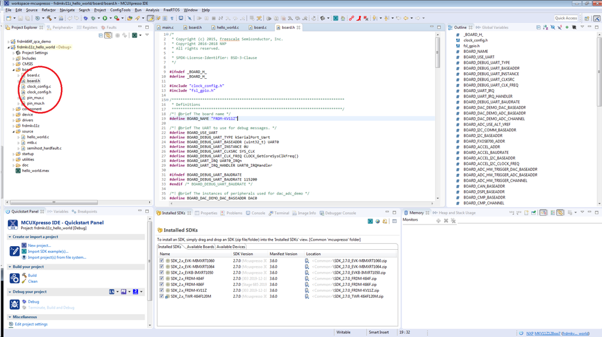Toggle the SDK_2.x_EVK-MIMXRT1060 checkbox

pos(161,261)
